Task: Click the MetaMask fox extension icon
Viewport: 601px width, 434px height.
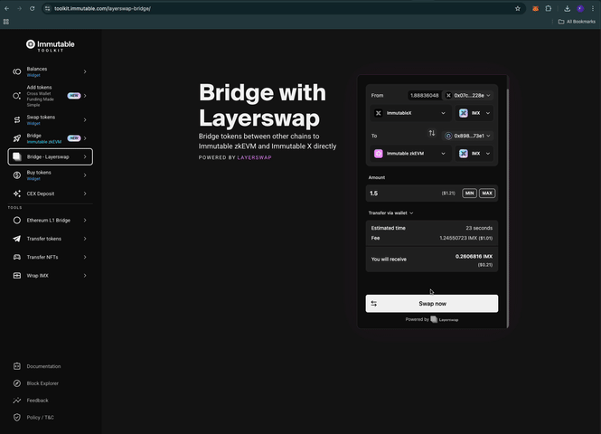Action: tap(535, 8)
